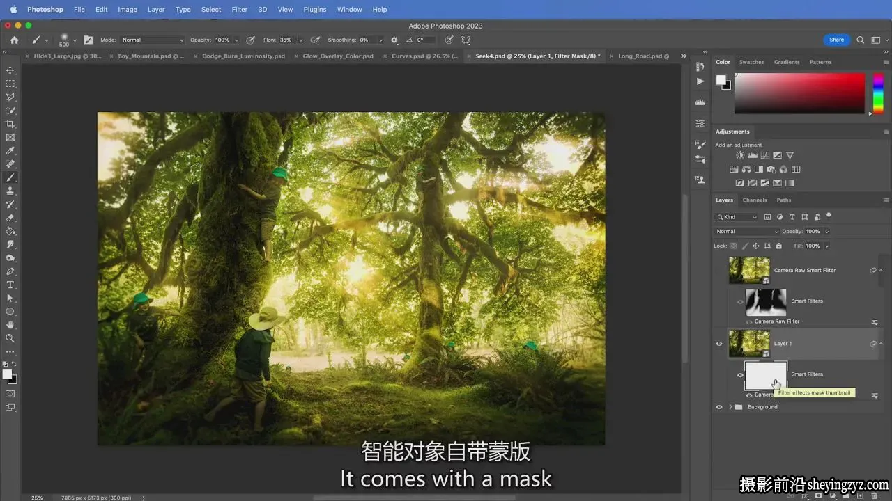Screen dimensions: 892x501
Task: Open the layer blend mode Normal dropdown
Action: click(x=747, y=231)
